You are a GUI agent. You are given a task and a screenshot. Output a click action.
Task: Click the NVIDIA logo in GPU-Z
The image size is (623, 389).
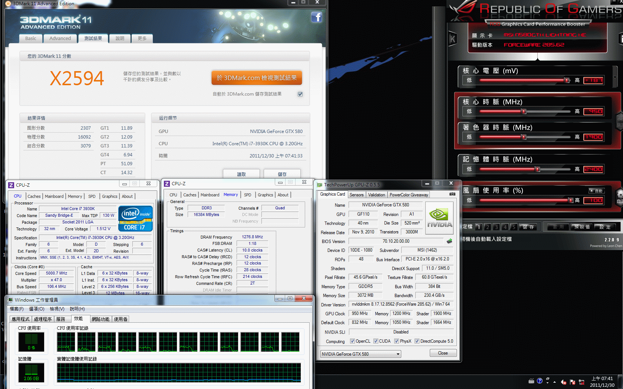pyautogui.click(x=439, y=218)
